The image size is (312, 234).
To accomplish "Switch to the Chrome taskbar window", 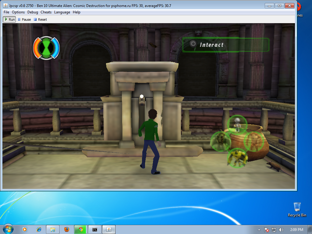I will [80, 229].
